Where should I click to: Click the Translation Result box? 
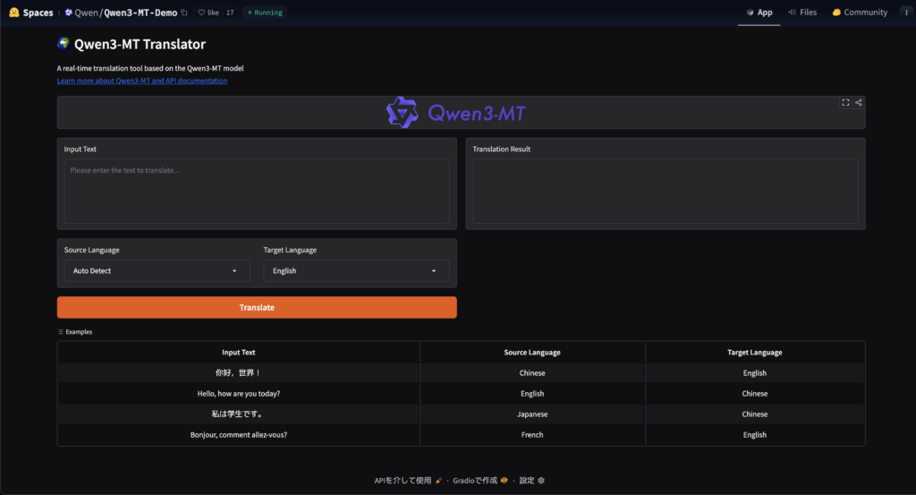click(666, 191)
